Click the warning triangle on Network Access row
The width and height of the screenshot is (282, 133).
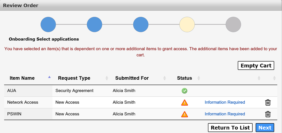(x=184, y=103)
